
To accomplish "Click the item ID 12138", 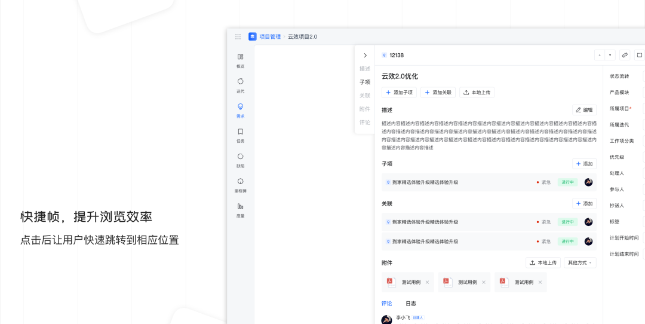I will tap(397, 55).
